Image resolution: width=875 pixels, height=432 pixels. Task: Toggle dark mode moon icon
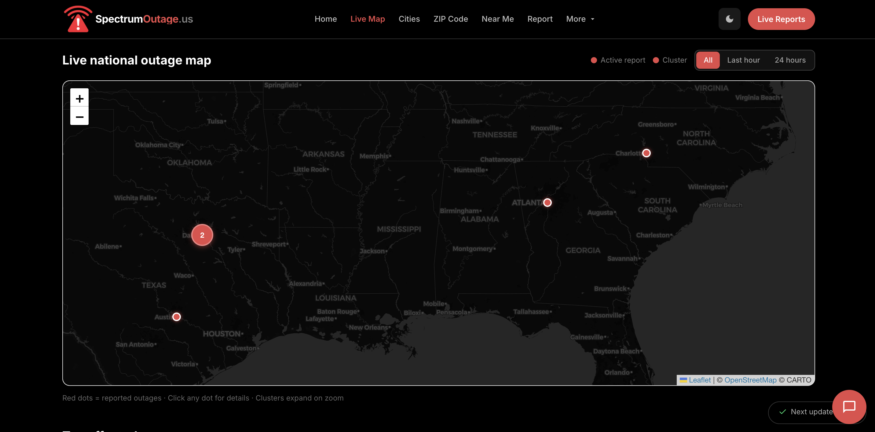729,19
